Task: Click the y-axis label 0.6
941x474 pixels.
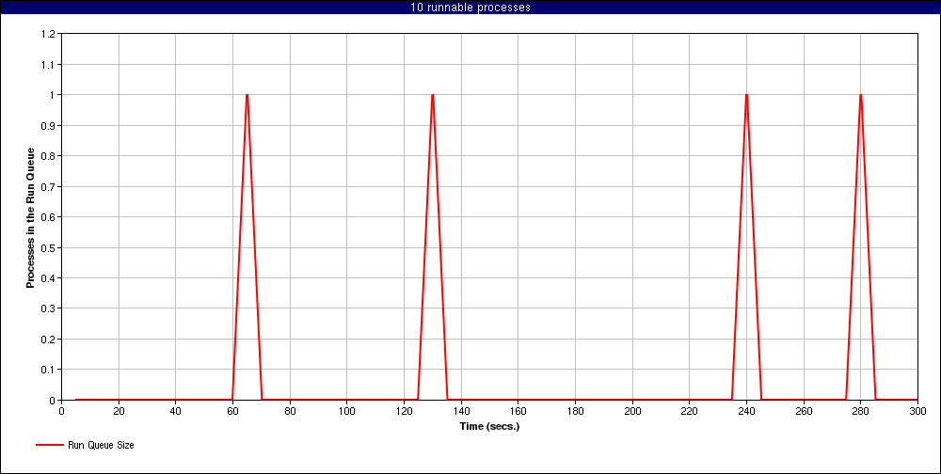Action: coord(50,216)
